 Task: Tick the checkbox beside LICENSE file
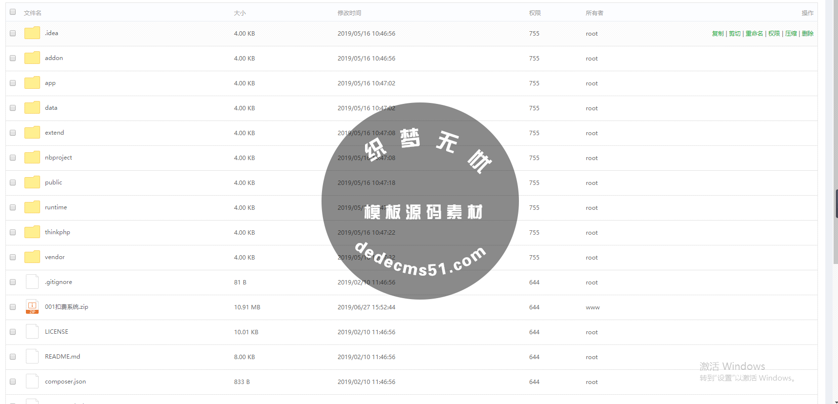13,332
